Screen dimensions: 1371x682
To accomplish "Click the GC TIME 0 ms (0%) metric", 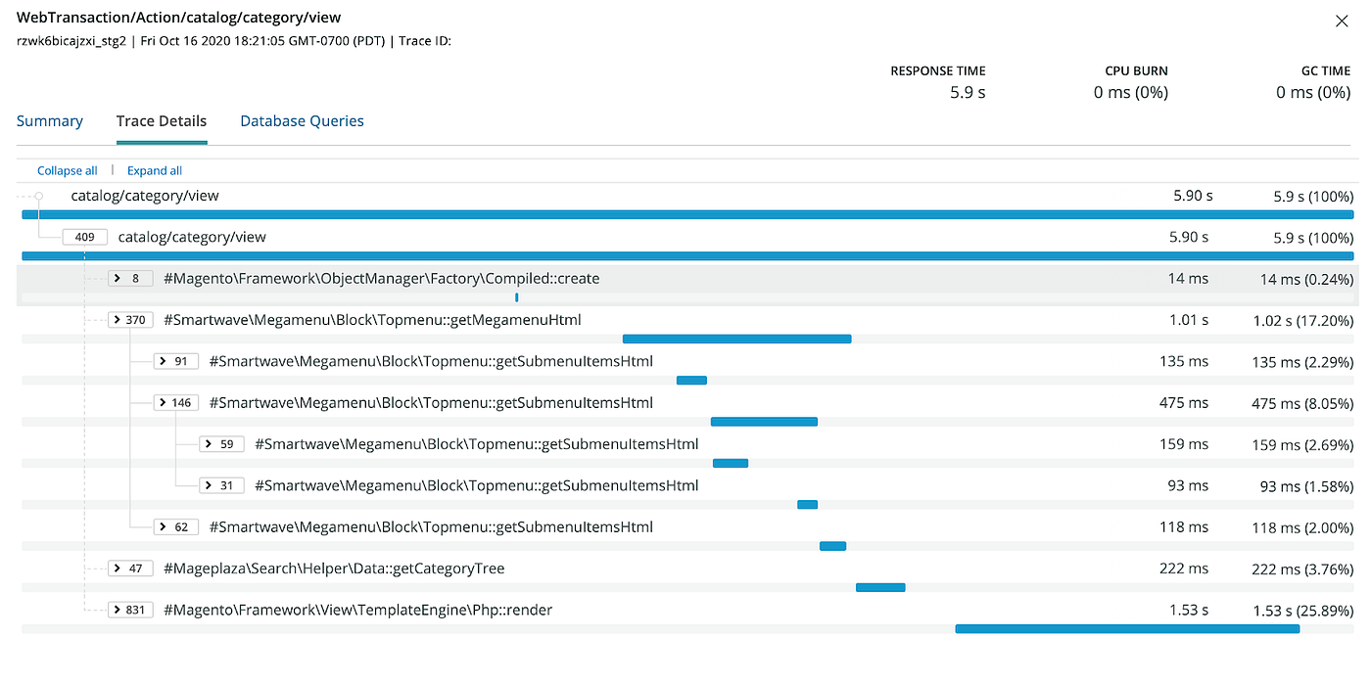I will (x=1313, y=82).
